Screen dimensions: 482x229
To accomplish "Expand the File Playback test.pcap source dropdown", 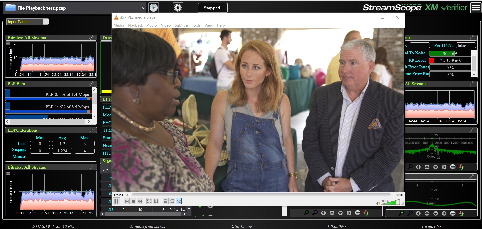I will [x=143, y=8].
